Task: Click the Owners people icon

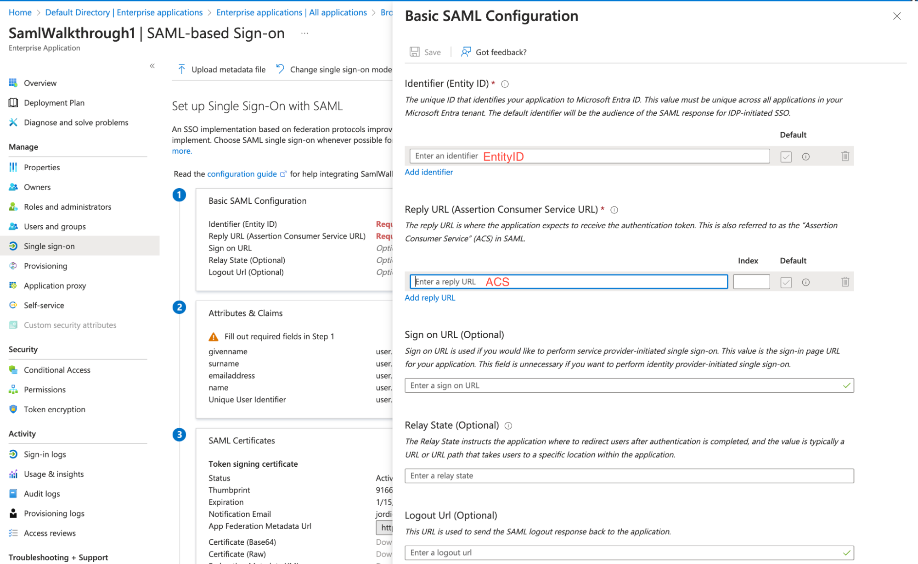Action: click(13, 187)
